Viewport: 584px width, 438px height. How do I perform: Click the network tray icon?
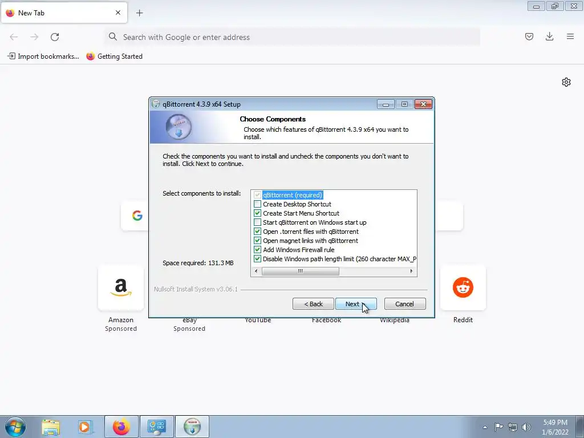(513, 427)
